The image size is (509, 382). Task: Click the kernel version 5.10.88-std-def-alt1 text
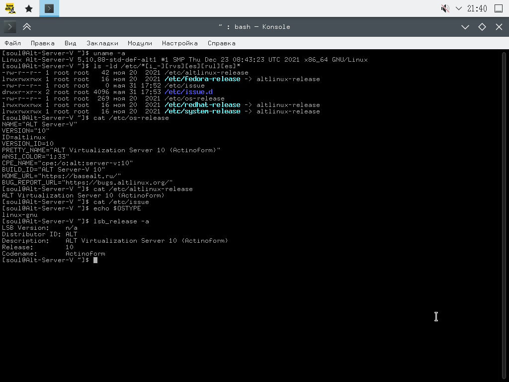[117, 60]
